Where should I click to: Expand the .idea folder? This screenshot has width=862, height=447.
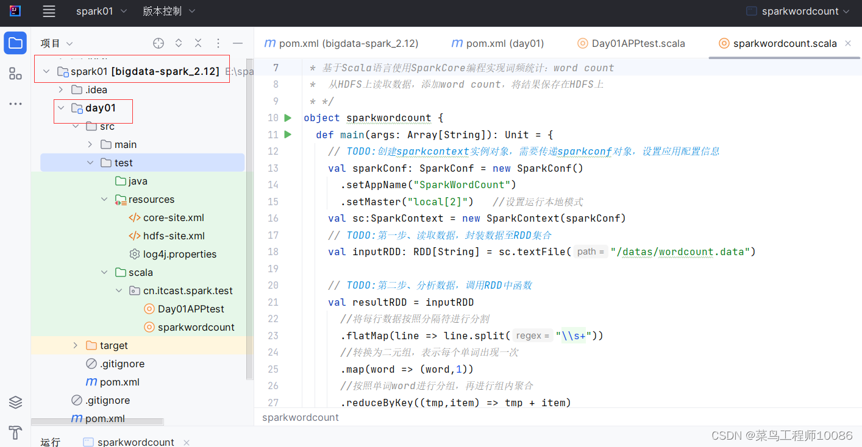(60, 90)
